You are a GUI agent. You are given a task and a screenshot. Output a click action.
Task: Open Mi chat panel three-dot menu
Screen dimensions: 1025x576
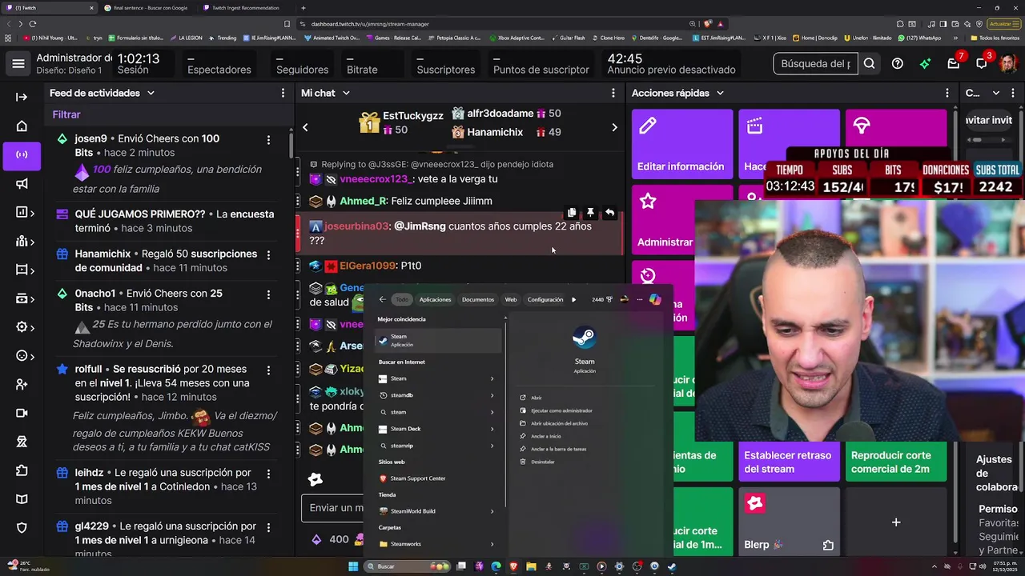pyautogui.click(x=613, y=93)
